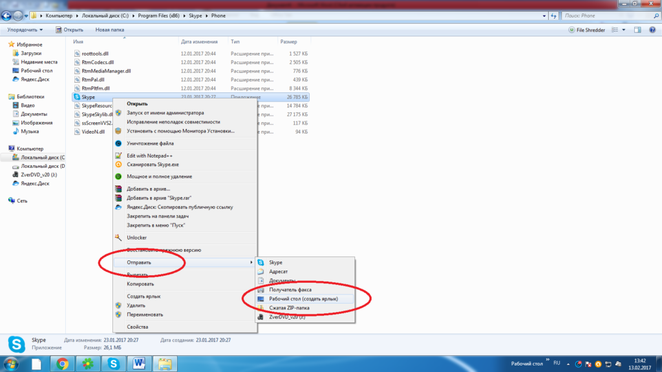Sort by the Тип column header
The image size is (662, 372).
pyautogui.click(x=235, y=42)
